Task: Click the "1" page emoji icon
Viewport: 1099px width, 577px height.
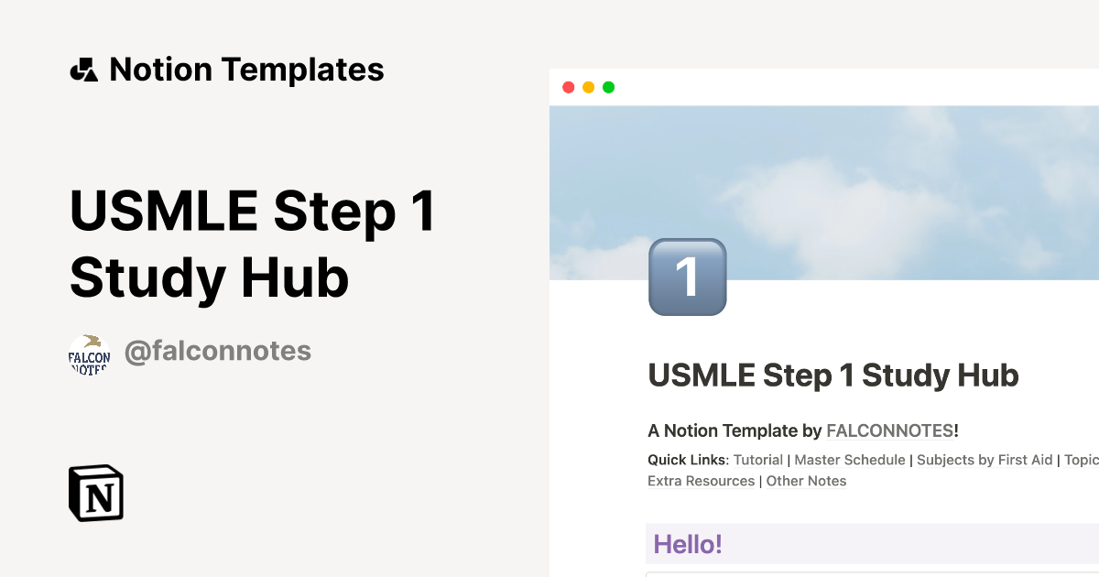Action: (x=686, y=277)
